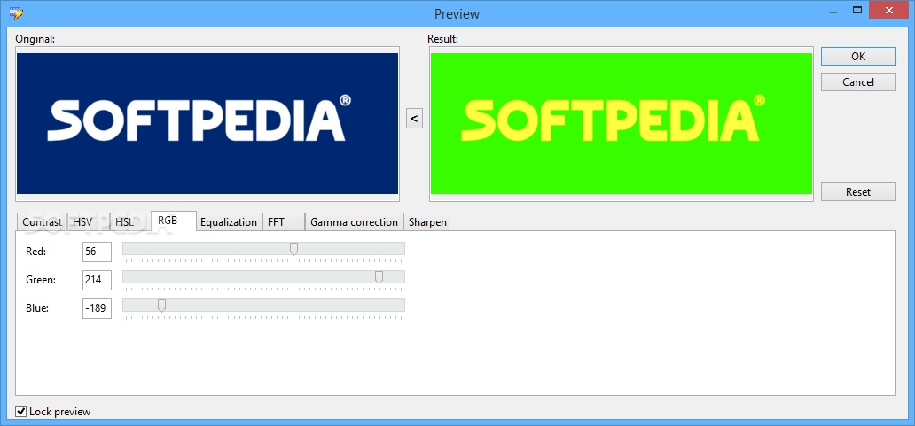This screenshot has width=915, height=426.
Task: Select the RGB tab
Action: [173, 221]
